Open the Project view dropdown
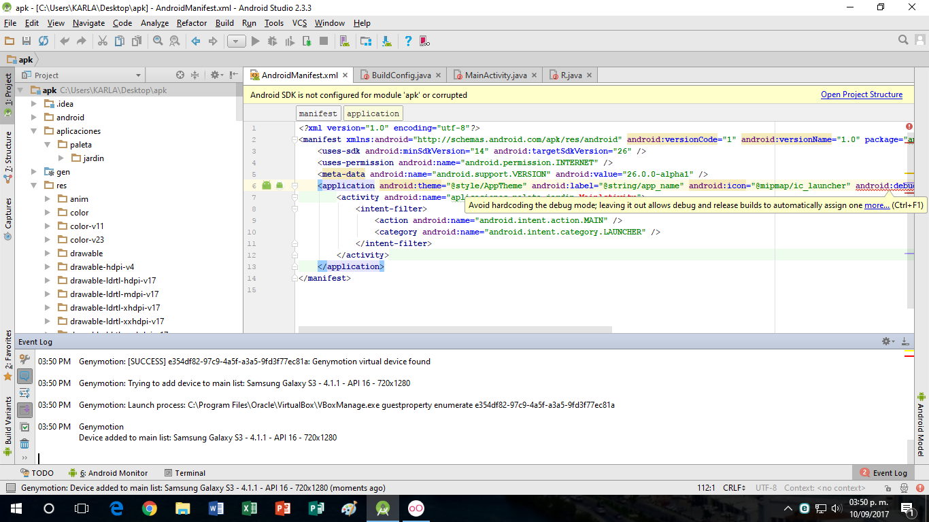This screenshot has height=522, width=929. (138, 75)
